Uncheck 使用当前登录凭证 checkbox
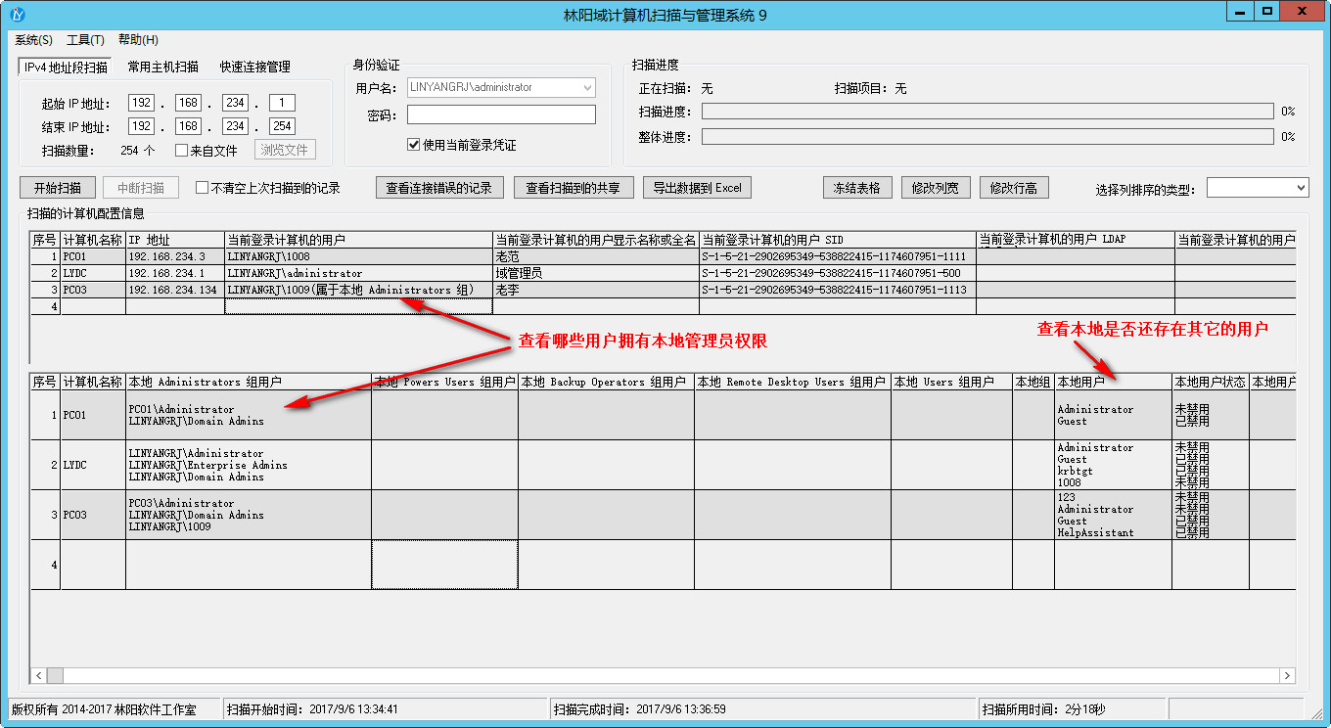Screen dimensions: 1331x728 point(414,145)
